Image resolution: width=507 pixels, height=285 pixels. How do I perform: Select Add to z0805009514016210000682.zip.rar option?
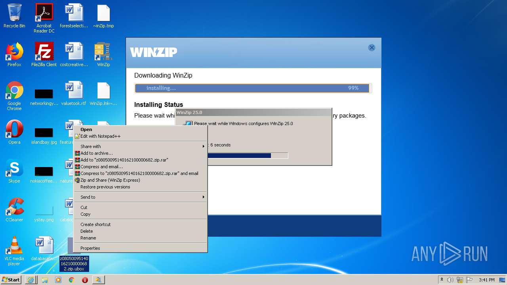140,160
